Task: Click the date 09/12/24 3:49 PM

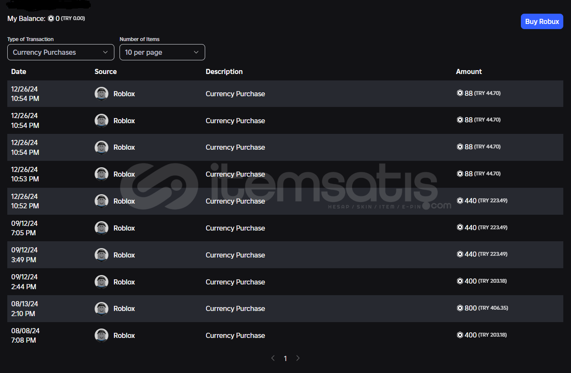Action: [24, 255]
